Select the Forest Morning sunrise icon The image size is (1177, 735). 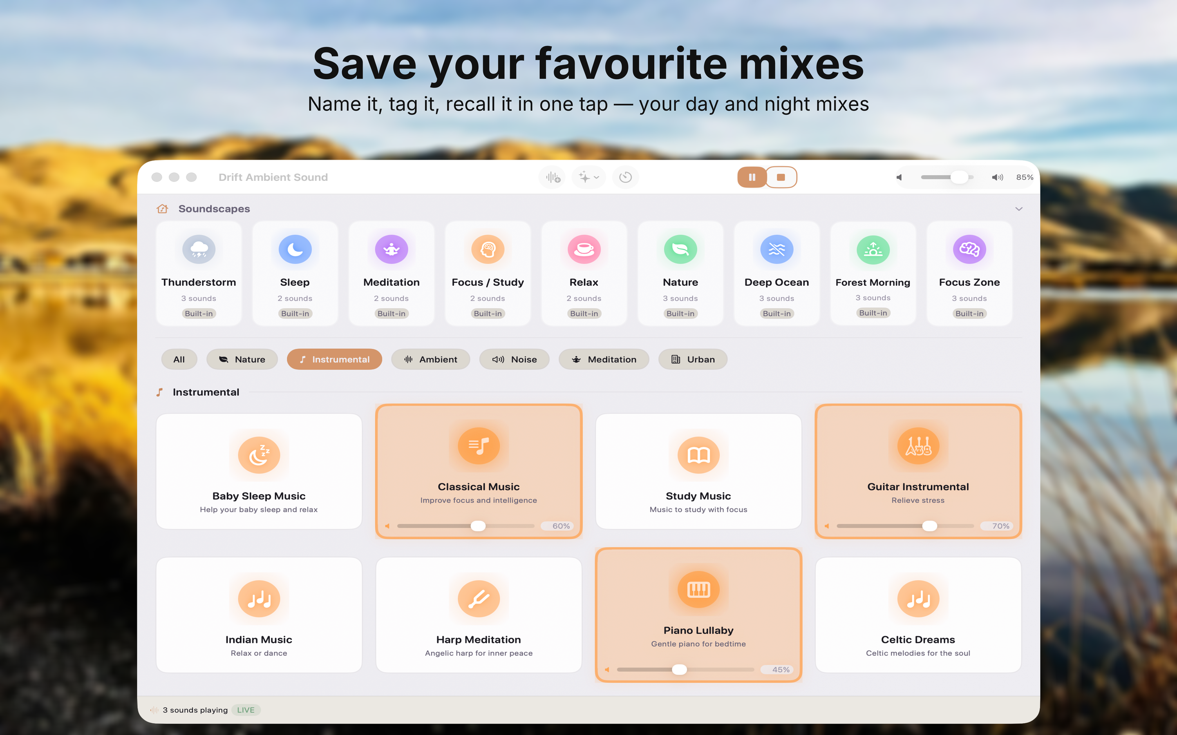[x=873, y=249]
